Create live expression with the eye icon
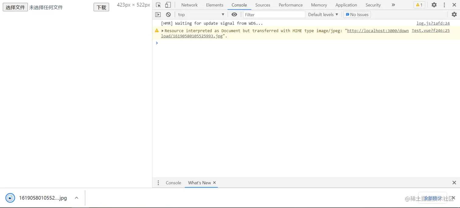This screenshot has width=460, height=208. coord(234,15)
